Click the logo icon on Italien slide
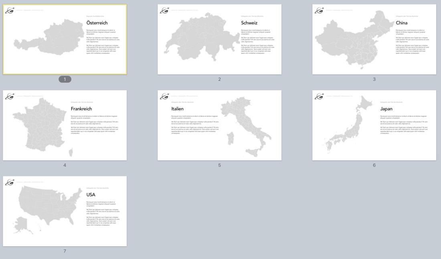 coord(164,96)
